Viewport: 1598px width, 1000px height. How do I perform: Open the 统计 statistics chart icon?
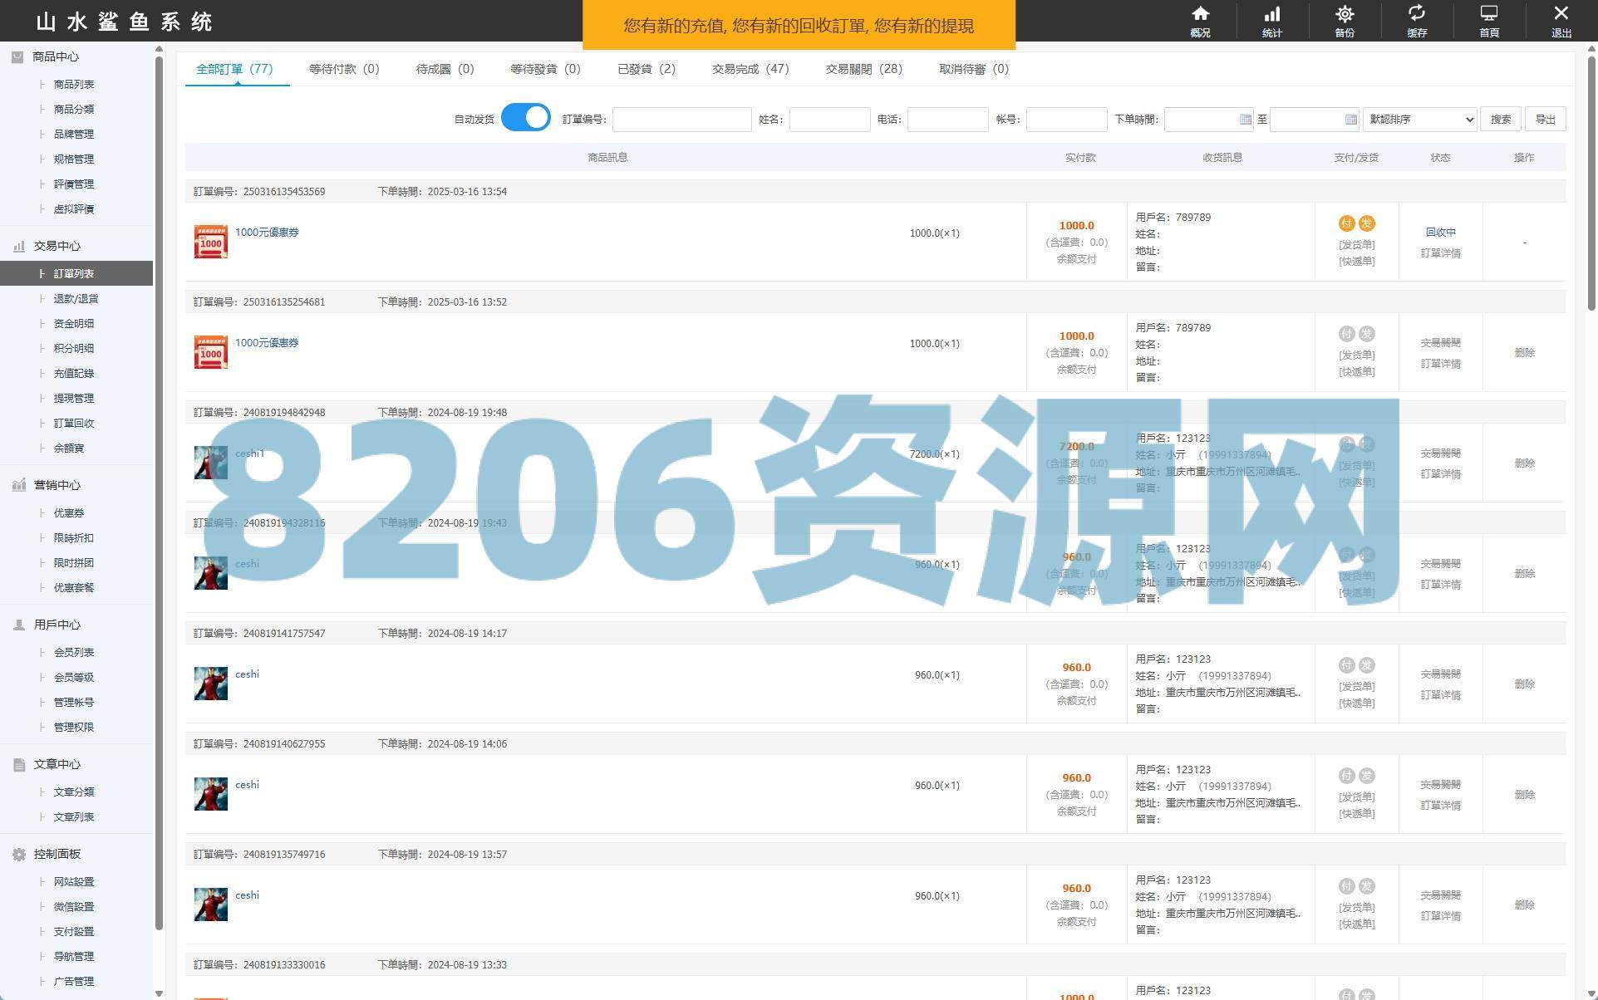1272,14
